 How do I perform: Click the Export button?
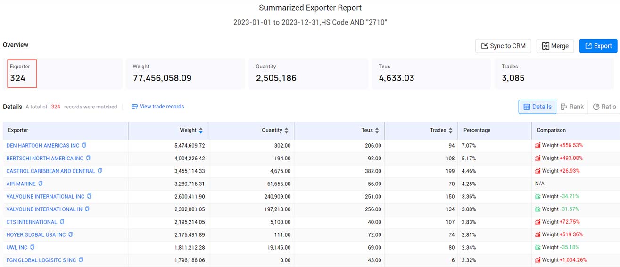pyautogui.click(x=598, y=46)
